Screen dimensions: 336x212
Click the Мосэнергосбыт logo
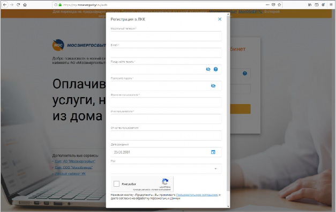[79, 45]
